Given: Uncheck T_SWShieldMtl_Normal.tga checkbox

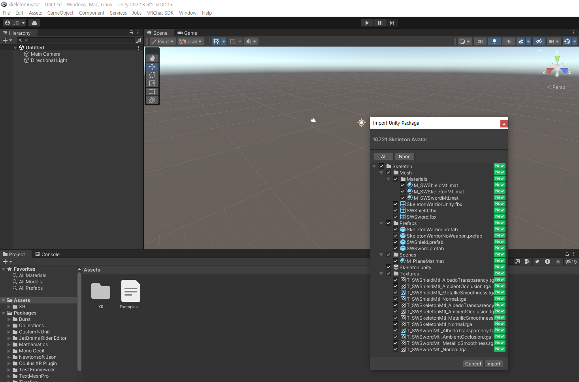Looking at the screenshot, I should tap(396, 299).
